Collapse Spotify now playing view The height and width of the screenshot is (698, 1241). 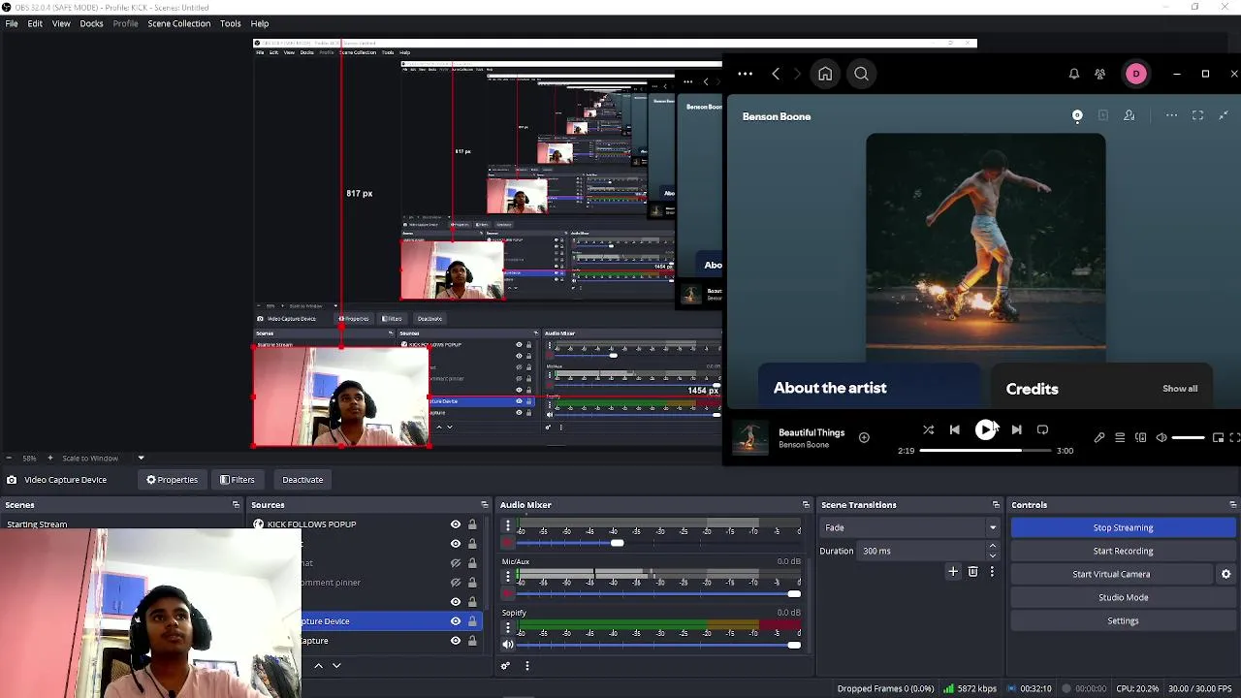[x=1223, y=115]
